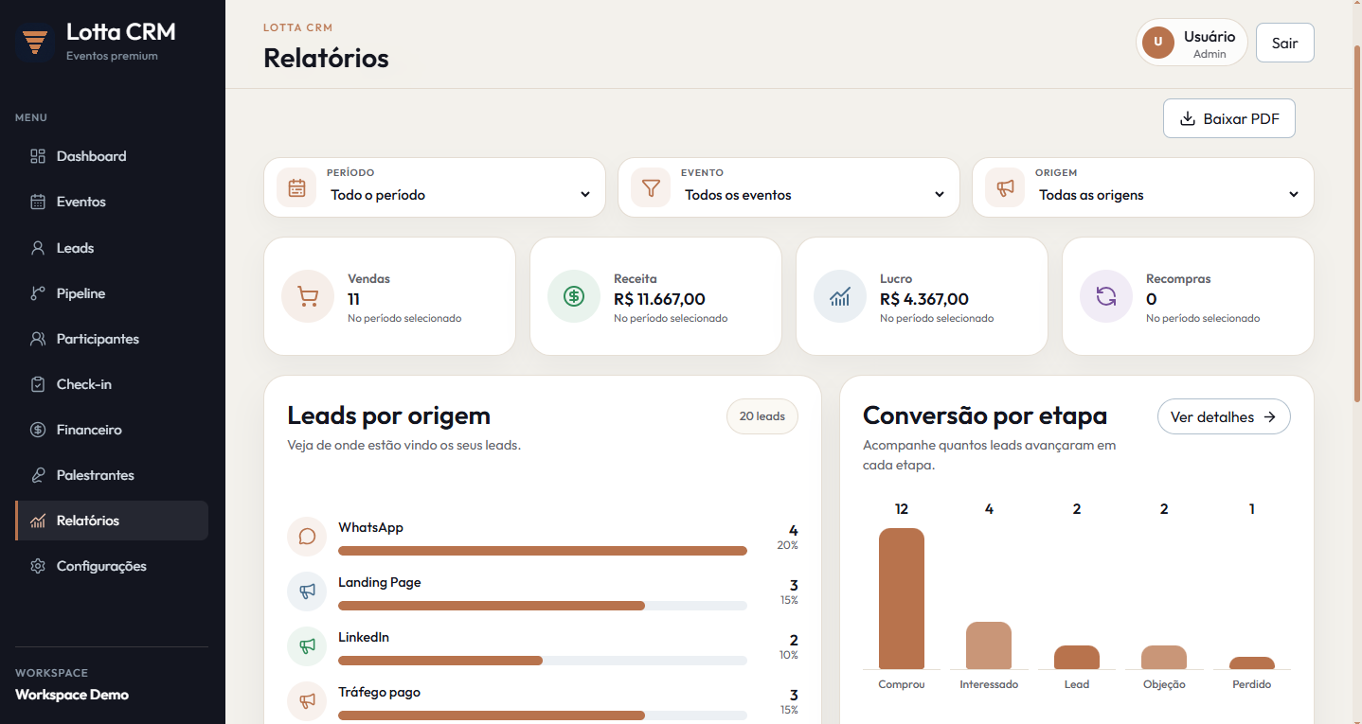Click the Vendas shopping cart icon
The image size is (1362, 724).
308,296
